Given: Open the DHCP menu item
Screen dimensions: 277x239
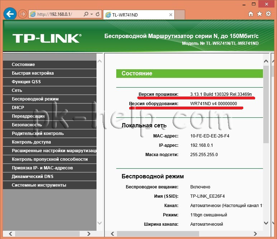Looking at the screenshot, I should pyautogui.click(x=50, y=108).
